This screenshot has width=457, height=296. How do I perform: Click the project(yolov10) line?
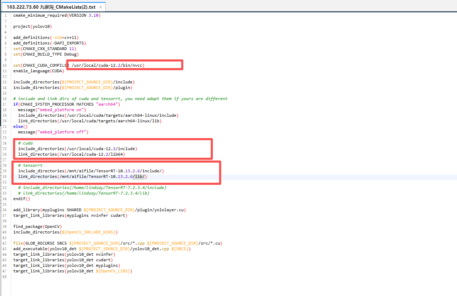[33, 26]
